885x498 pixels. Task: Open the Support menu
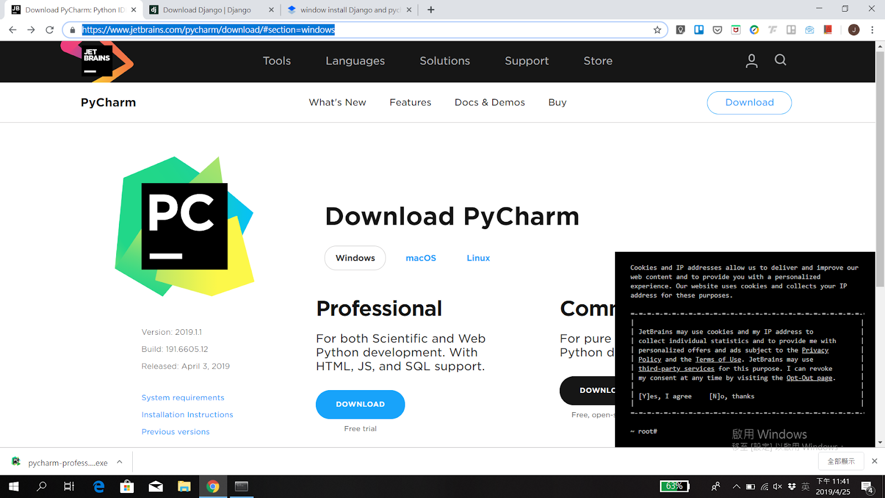(x=527, y=61)
